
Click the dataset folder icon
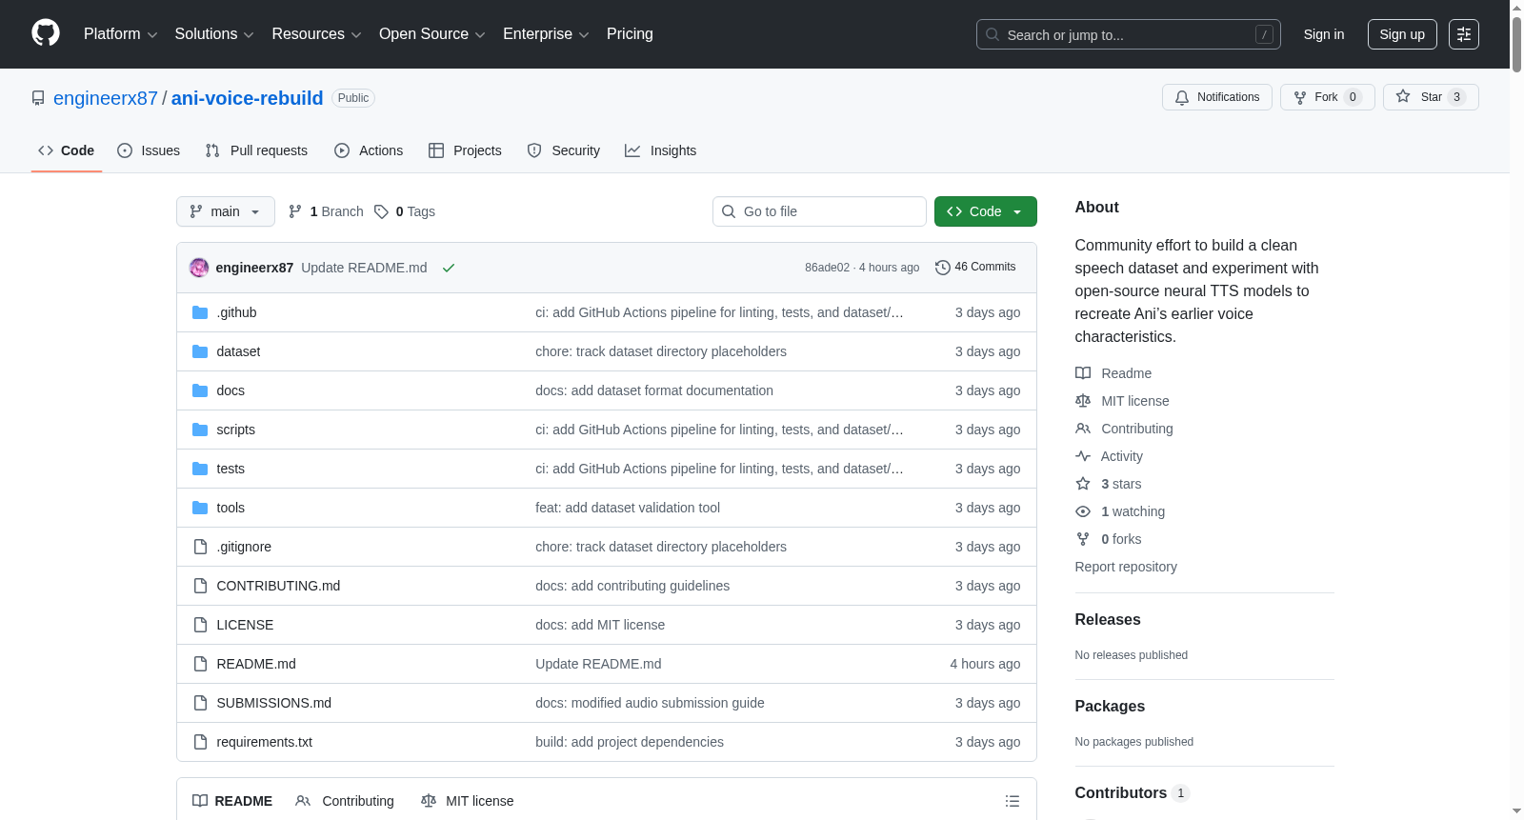coord(200,351)
